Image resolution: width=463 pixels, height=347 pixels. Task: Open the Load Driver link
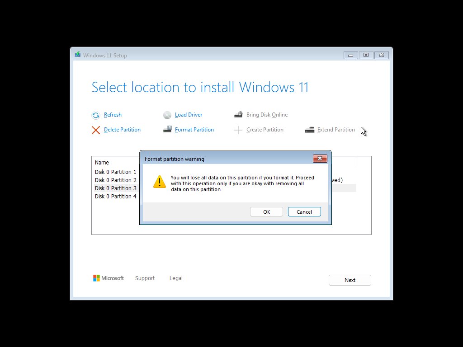[189, 115]
